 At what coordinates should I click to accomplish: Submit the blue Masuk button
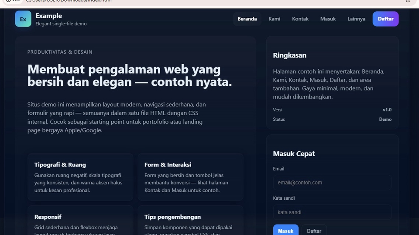coord(285,231)
